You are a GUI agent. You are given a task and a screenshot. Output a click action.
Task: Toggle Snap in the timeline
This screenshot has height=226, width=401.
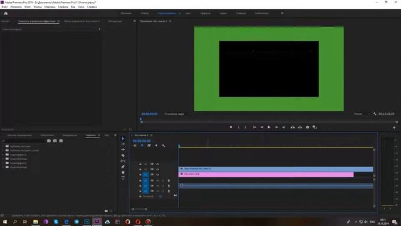tap(142, 146)
